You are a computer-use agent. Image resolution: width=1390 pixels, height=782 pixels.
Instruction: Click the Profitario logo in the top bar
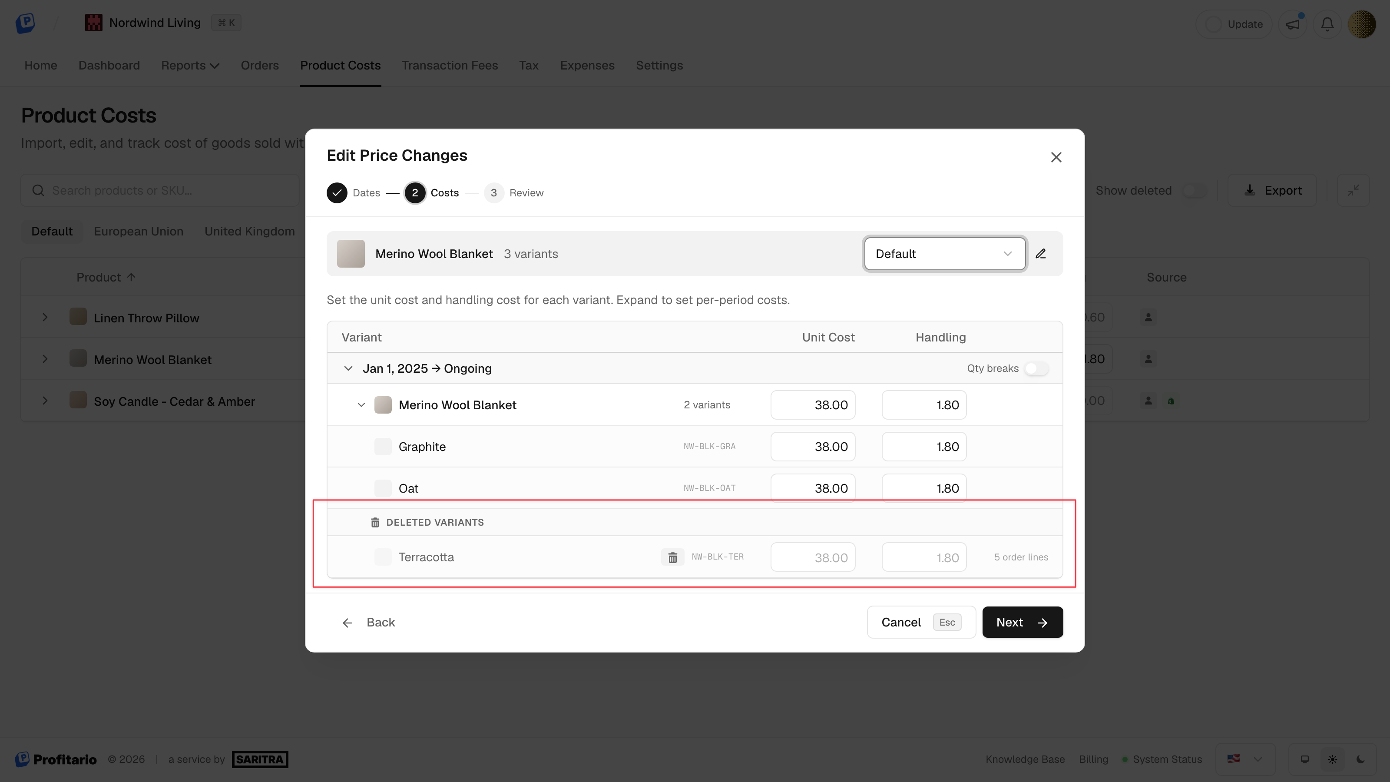(x=25, y=23)
